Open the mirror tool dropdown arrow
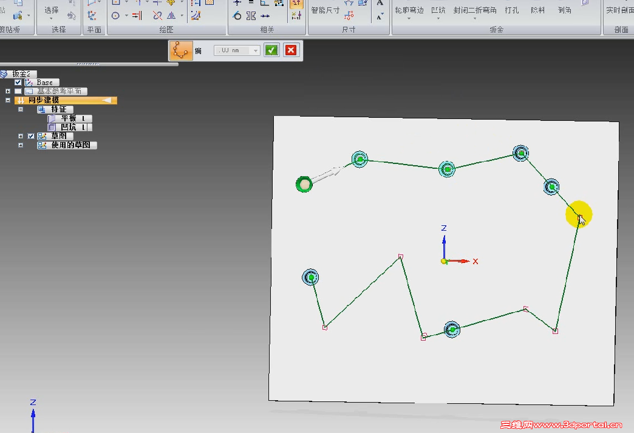 click(x=182, y=16)
